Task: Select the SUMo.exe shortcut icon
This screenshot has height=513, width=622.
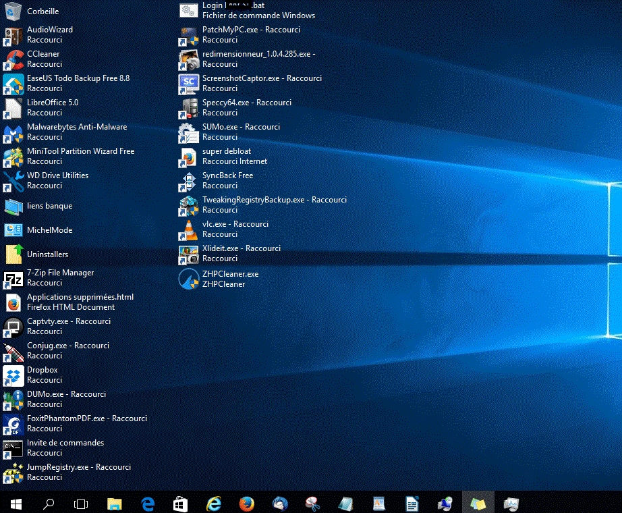Action: pos(188,132)
